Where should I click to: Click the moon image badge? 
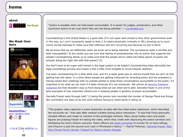29,104
